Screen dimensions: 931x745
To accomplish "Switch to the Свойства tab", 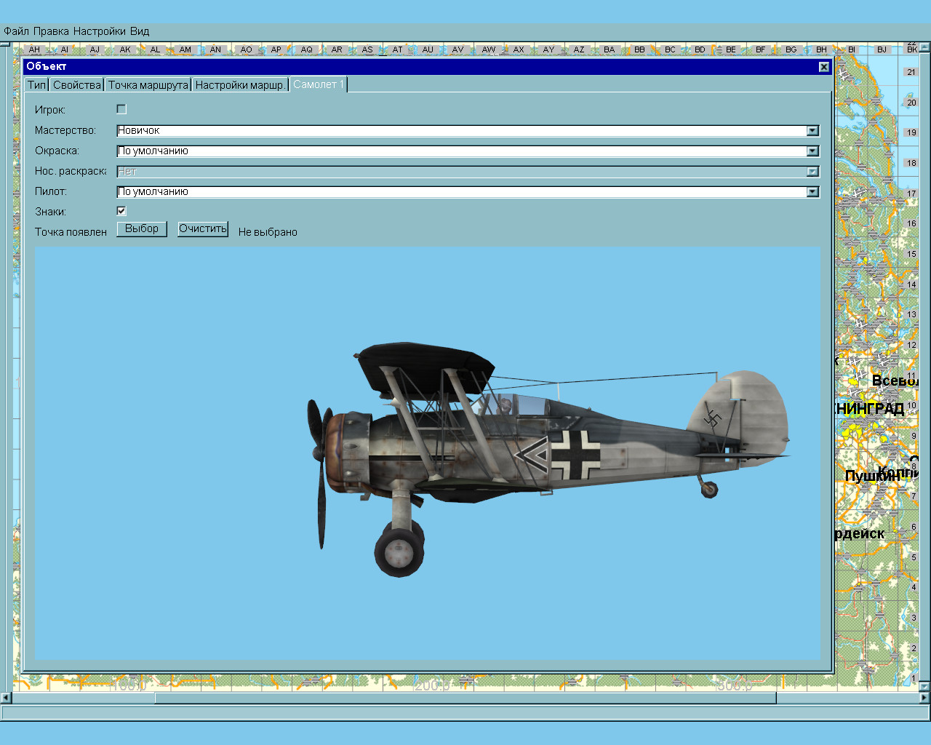I will coord(76,85).
